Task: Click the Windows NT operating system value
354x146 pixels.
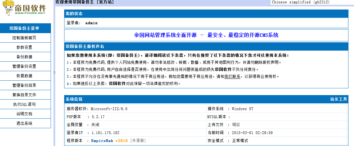Action: pyautogui.click(x=243, y=109)
